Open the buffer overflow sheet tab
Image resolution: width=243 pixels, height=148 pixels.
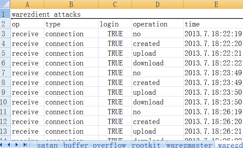94,145
